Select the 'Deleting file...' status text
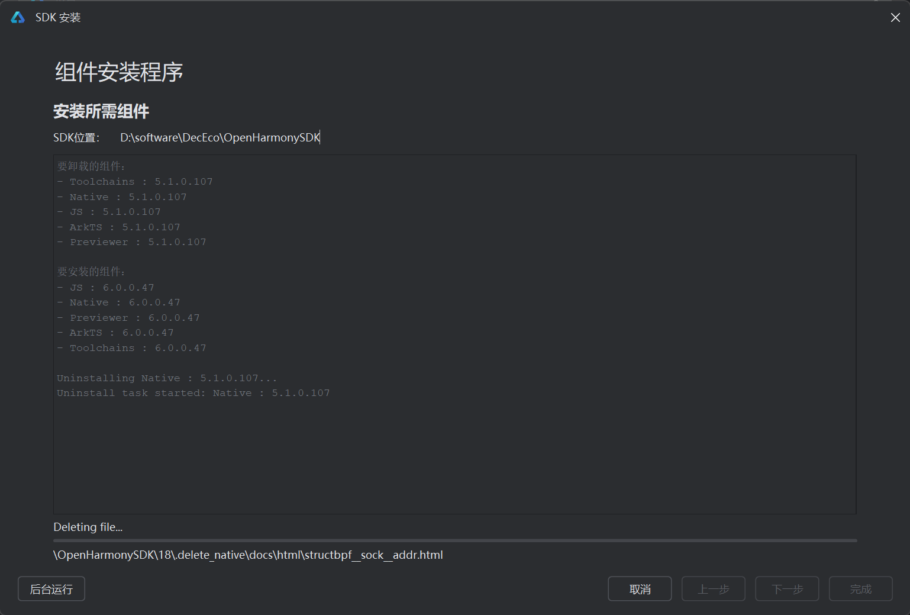 pyautogui.click(x=88, y=527)
